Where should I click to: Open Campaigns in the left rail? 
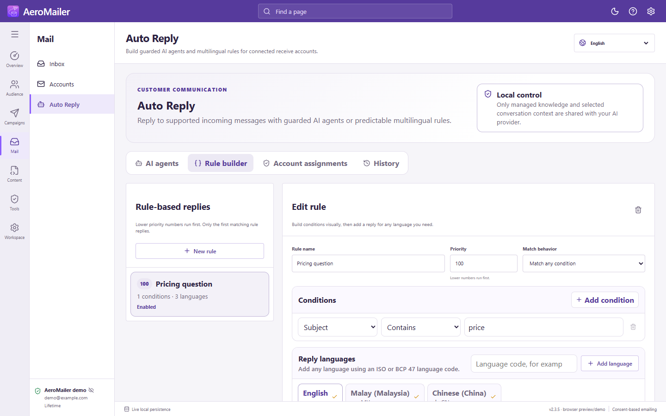pyautogui.click(x=15, y=117)
